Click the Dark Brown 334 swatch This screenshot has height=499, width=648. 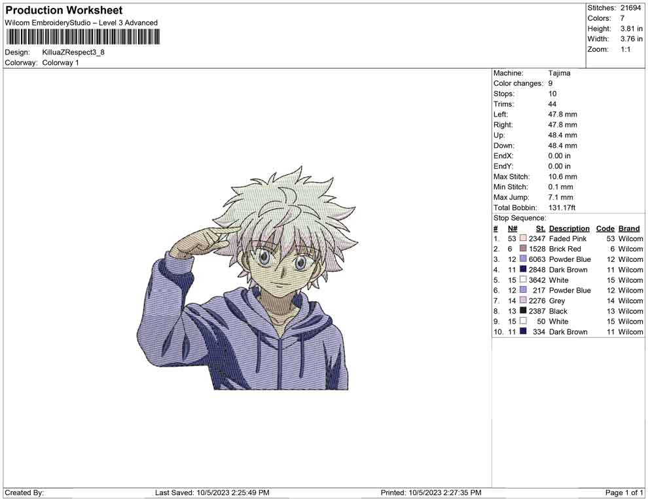[523, 331]
